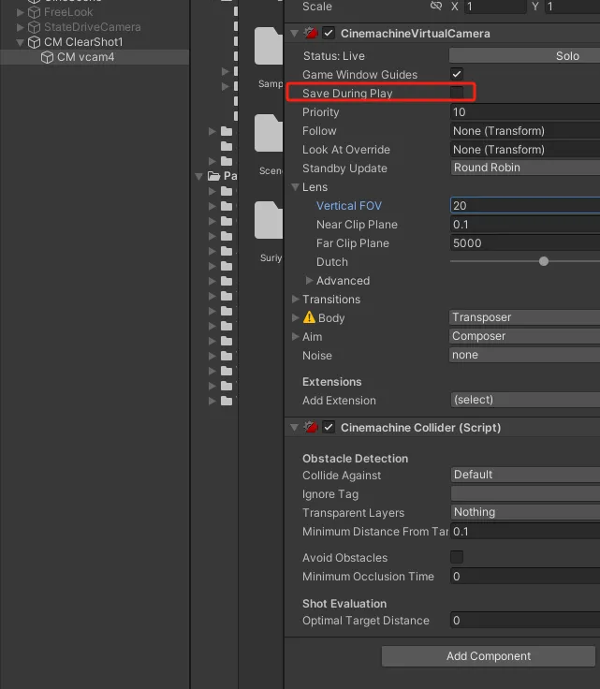Click the Cinemachine Collider script icon
This screenshot has width=600, height=689.
tap(311, 427)
